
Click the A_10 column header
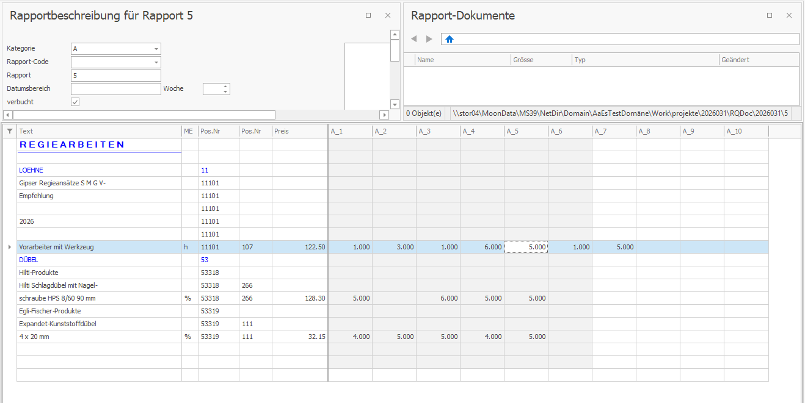point(746,131)
